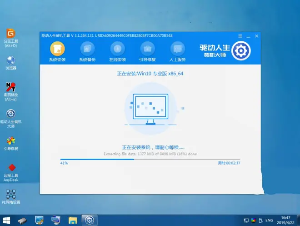This screenshot has width=300, height=226.
Task: Open 驱动人生装机大师 desktop icon
Action: (11, 119)
